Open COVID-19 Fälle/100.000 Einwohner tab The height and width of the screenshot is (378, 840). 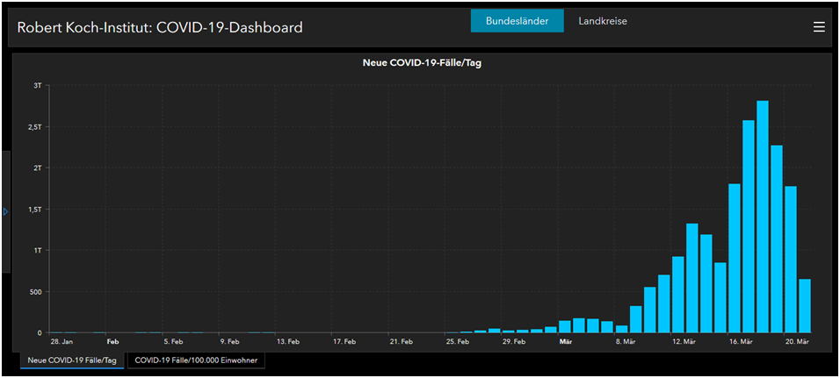coord(197,360)
